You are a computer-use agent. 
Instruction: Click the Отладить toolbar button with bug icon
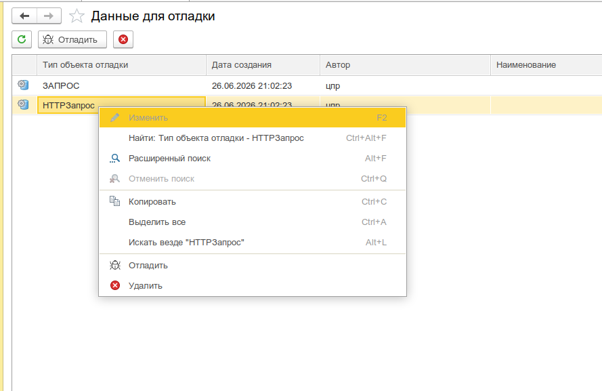(72, 39)
